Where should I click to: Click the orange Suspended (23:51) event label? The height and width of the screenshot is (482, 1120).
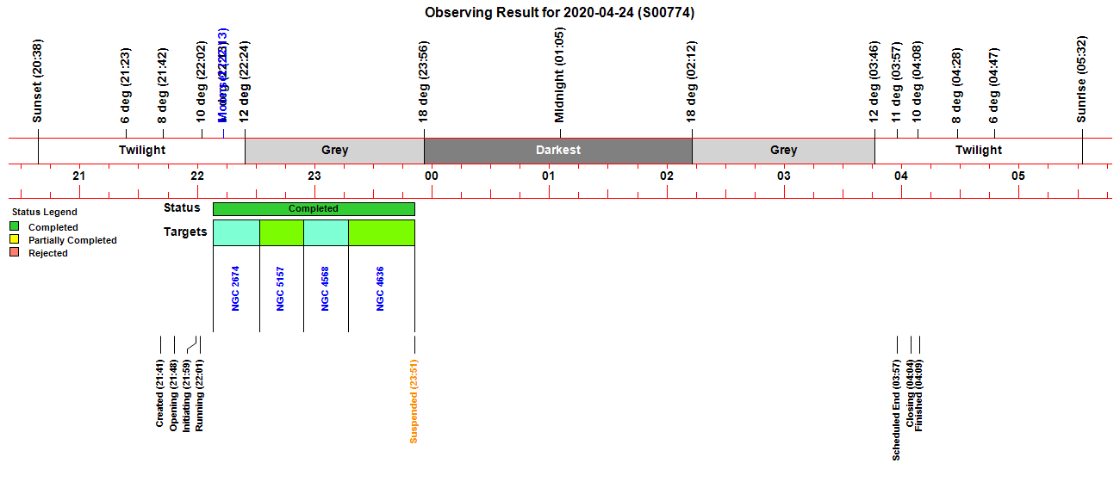click(414, 401)
